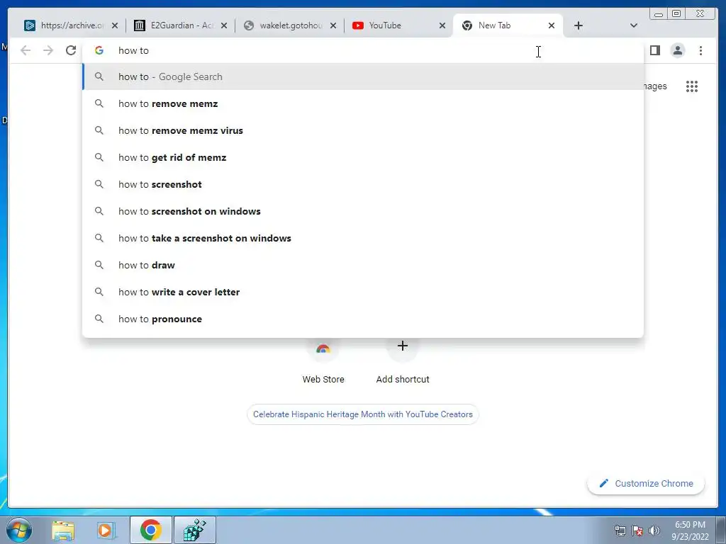This screenshot has width=726, height=544.
Task: Click the address bar containing 'how to'
Action: 363,50
